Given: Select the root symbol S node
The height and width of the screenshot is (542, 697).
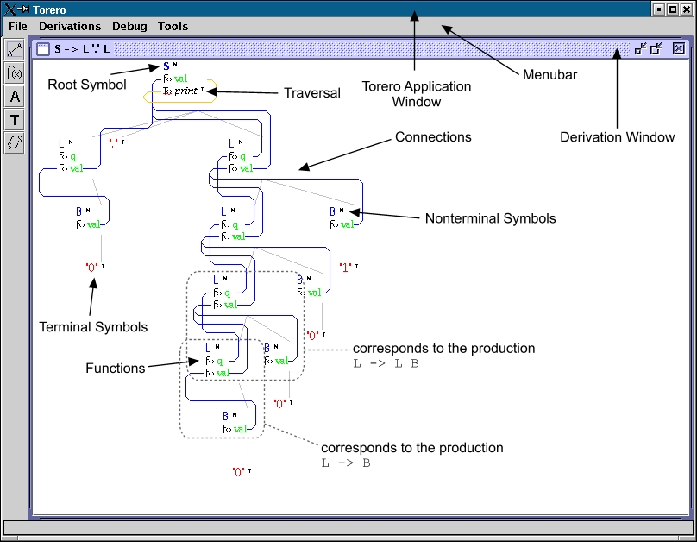Looking at the screenshot, I should pyautogui.click(x=166, y=66).
